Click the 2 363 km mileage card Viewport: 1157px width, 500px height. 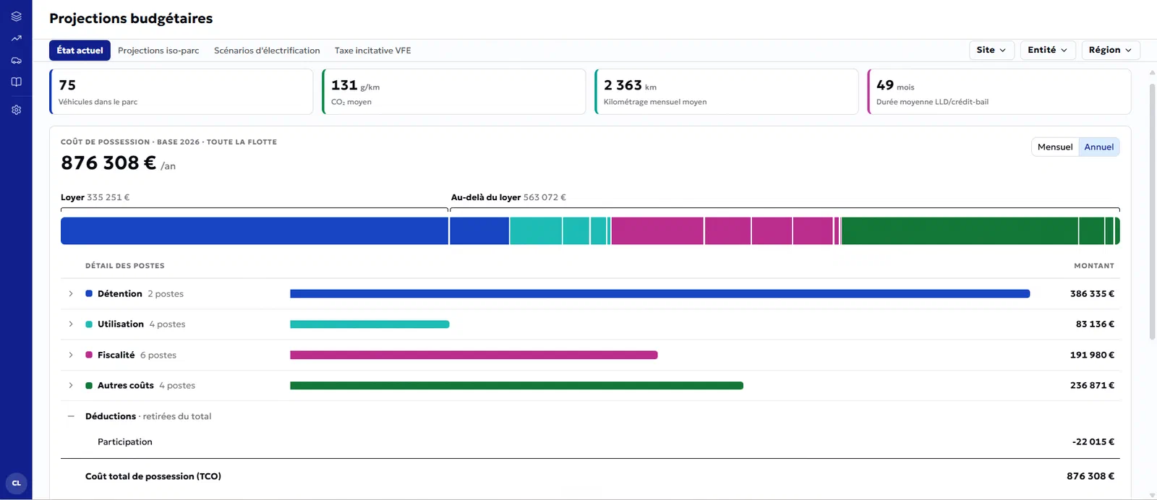coord(726,92)
